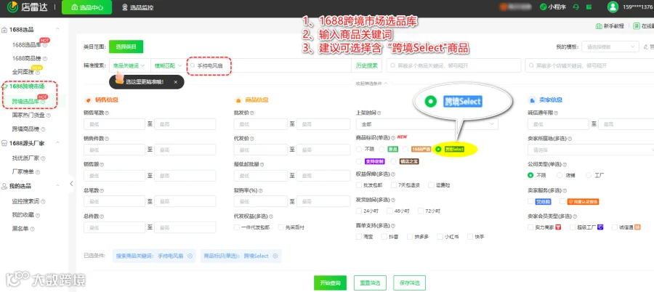The width and height of the screenshot is (654, 292).
Task: Remove the 跨境Select condition chip
Action: point(275,256)
